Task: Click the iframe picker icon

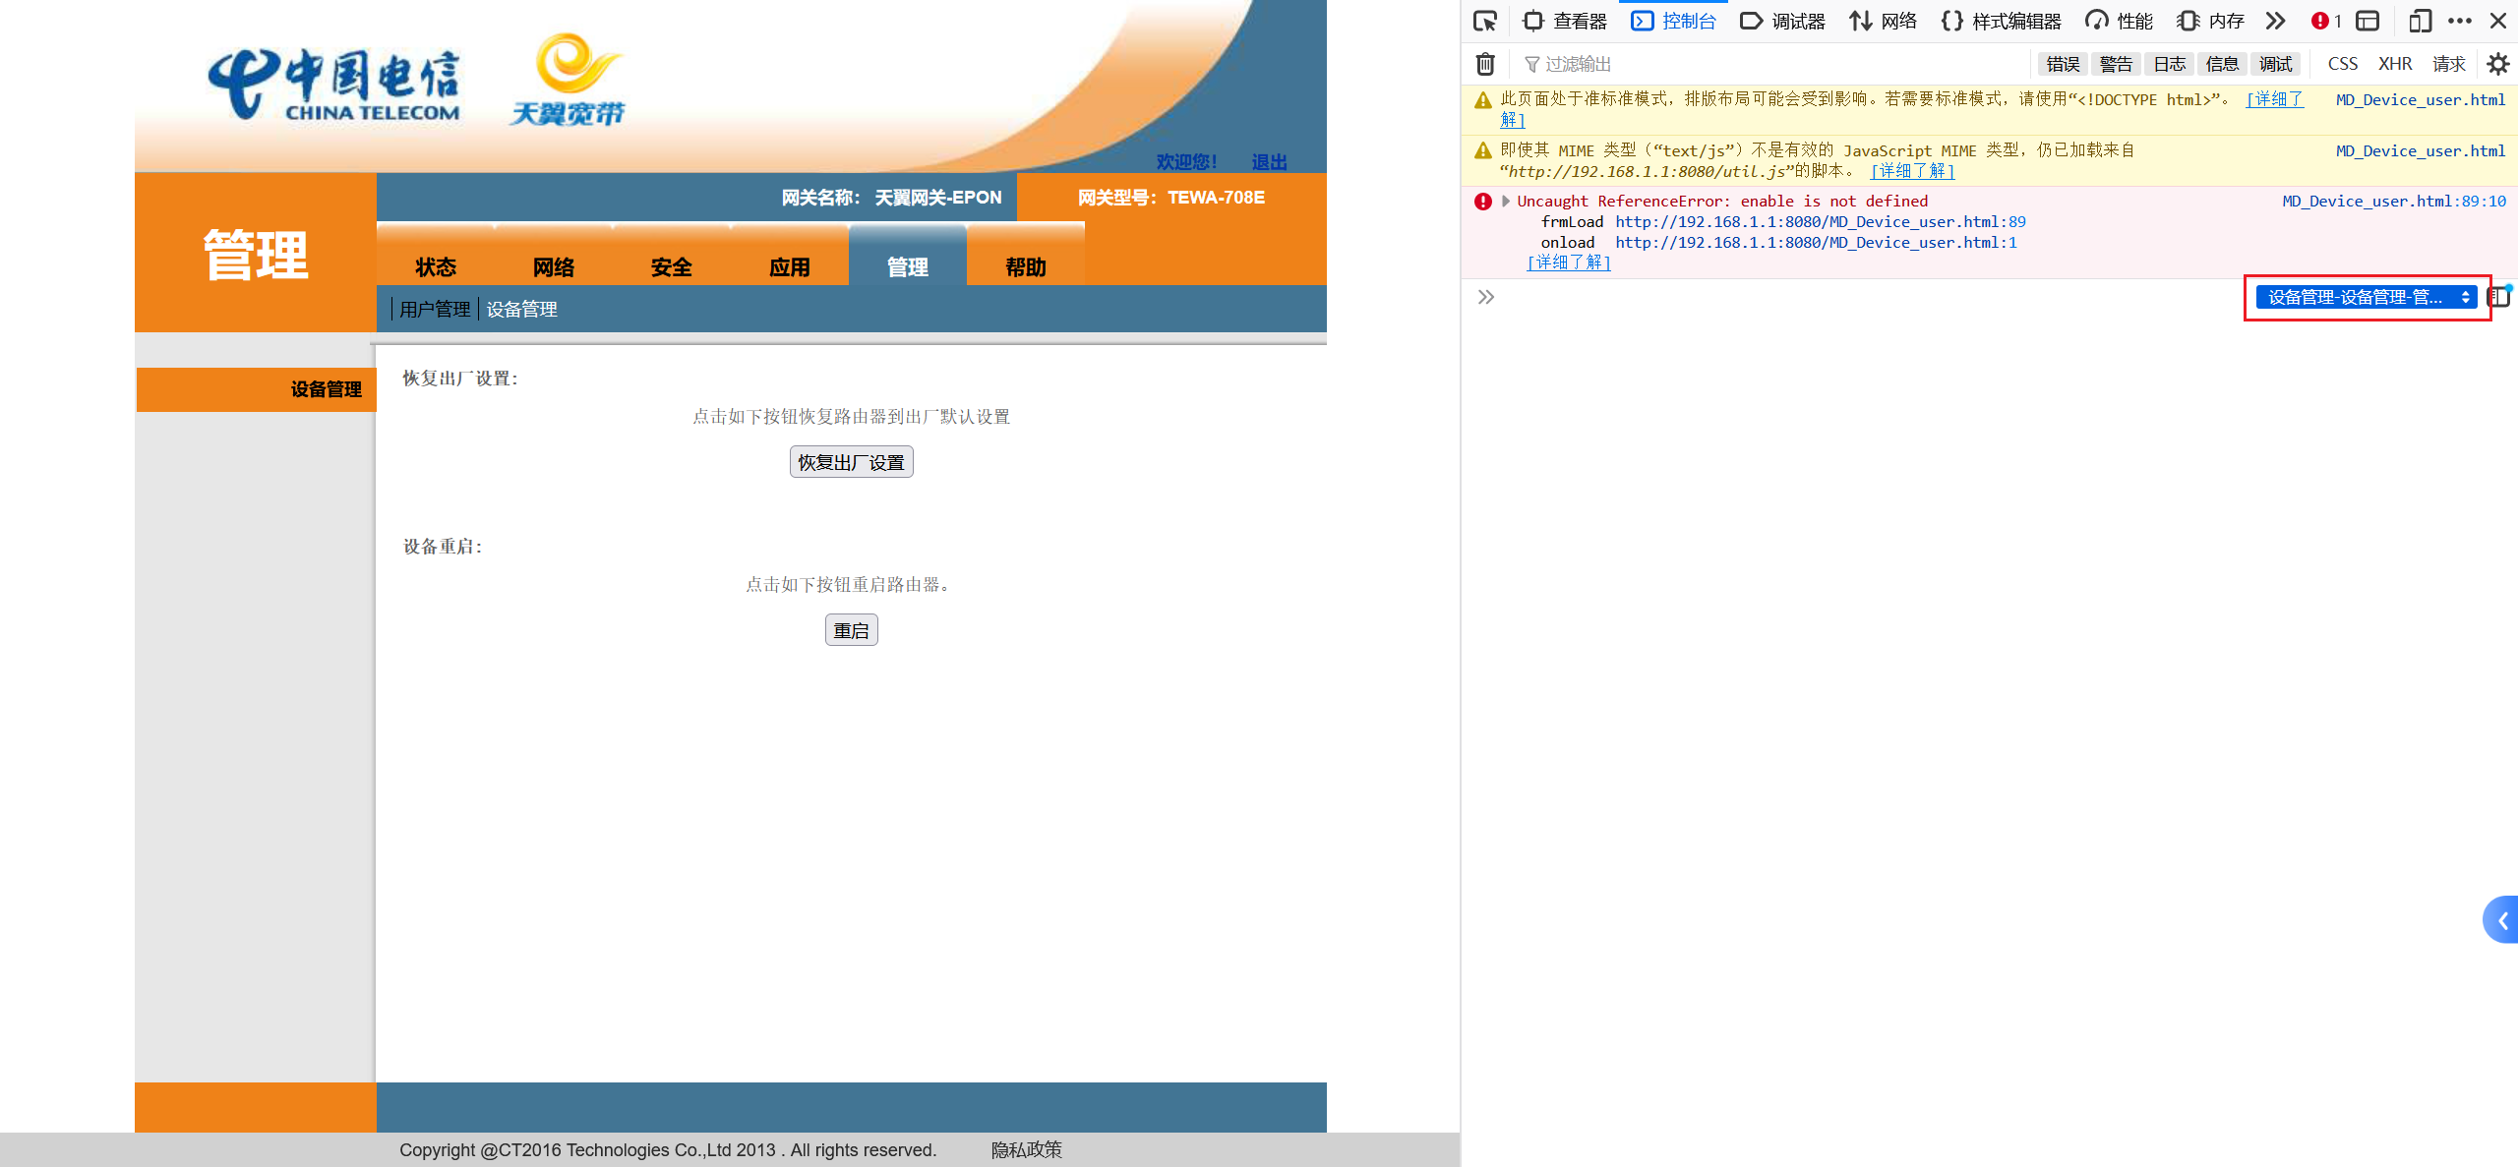Action: [x=2368, y=21]
